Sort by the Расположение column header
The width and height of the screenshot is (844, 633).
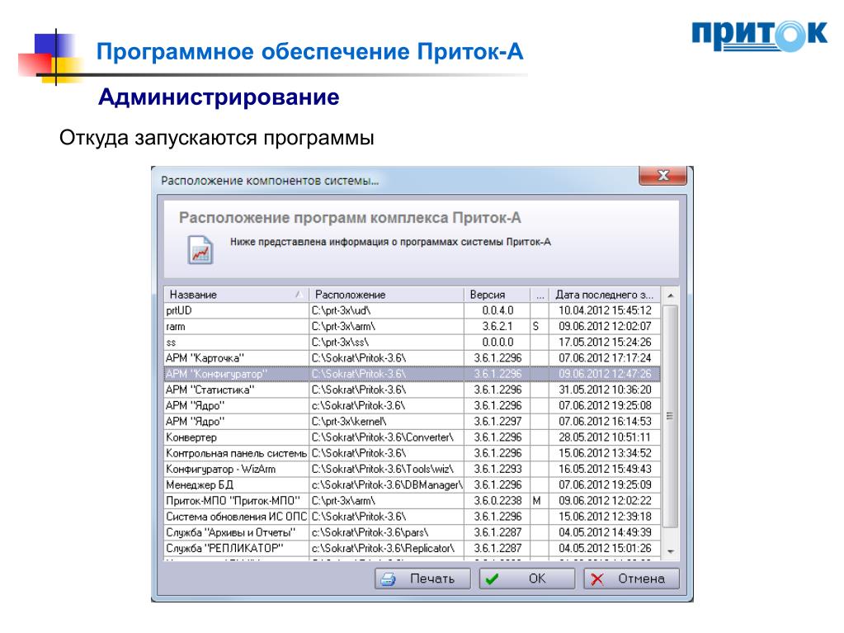coord(386,295)
